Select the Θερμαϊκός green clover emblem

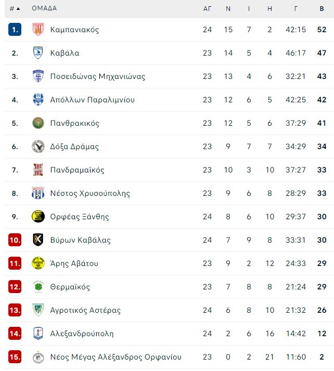[x=38, y=287]
